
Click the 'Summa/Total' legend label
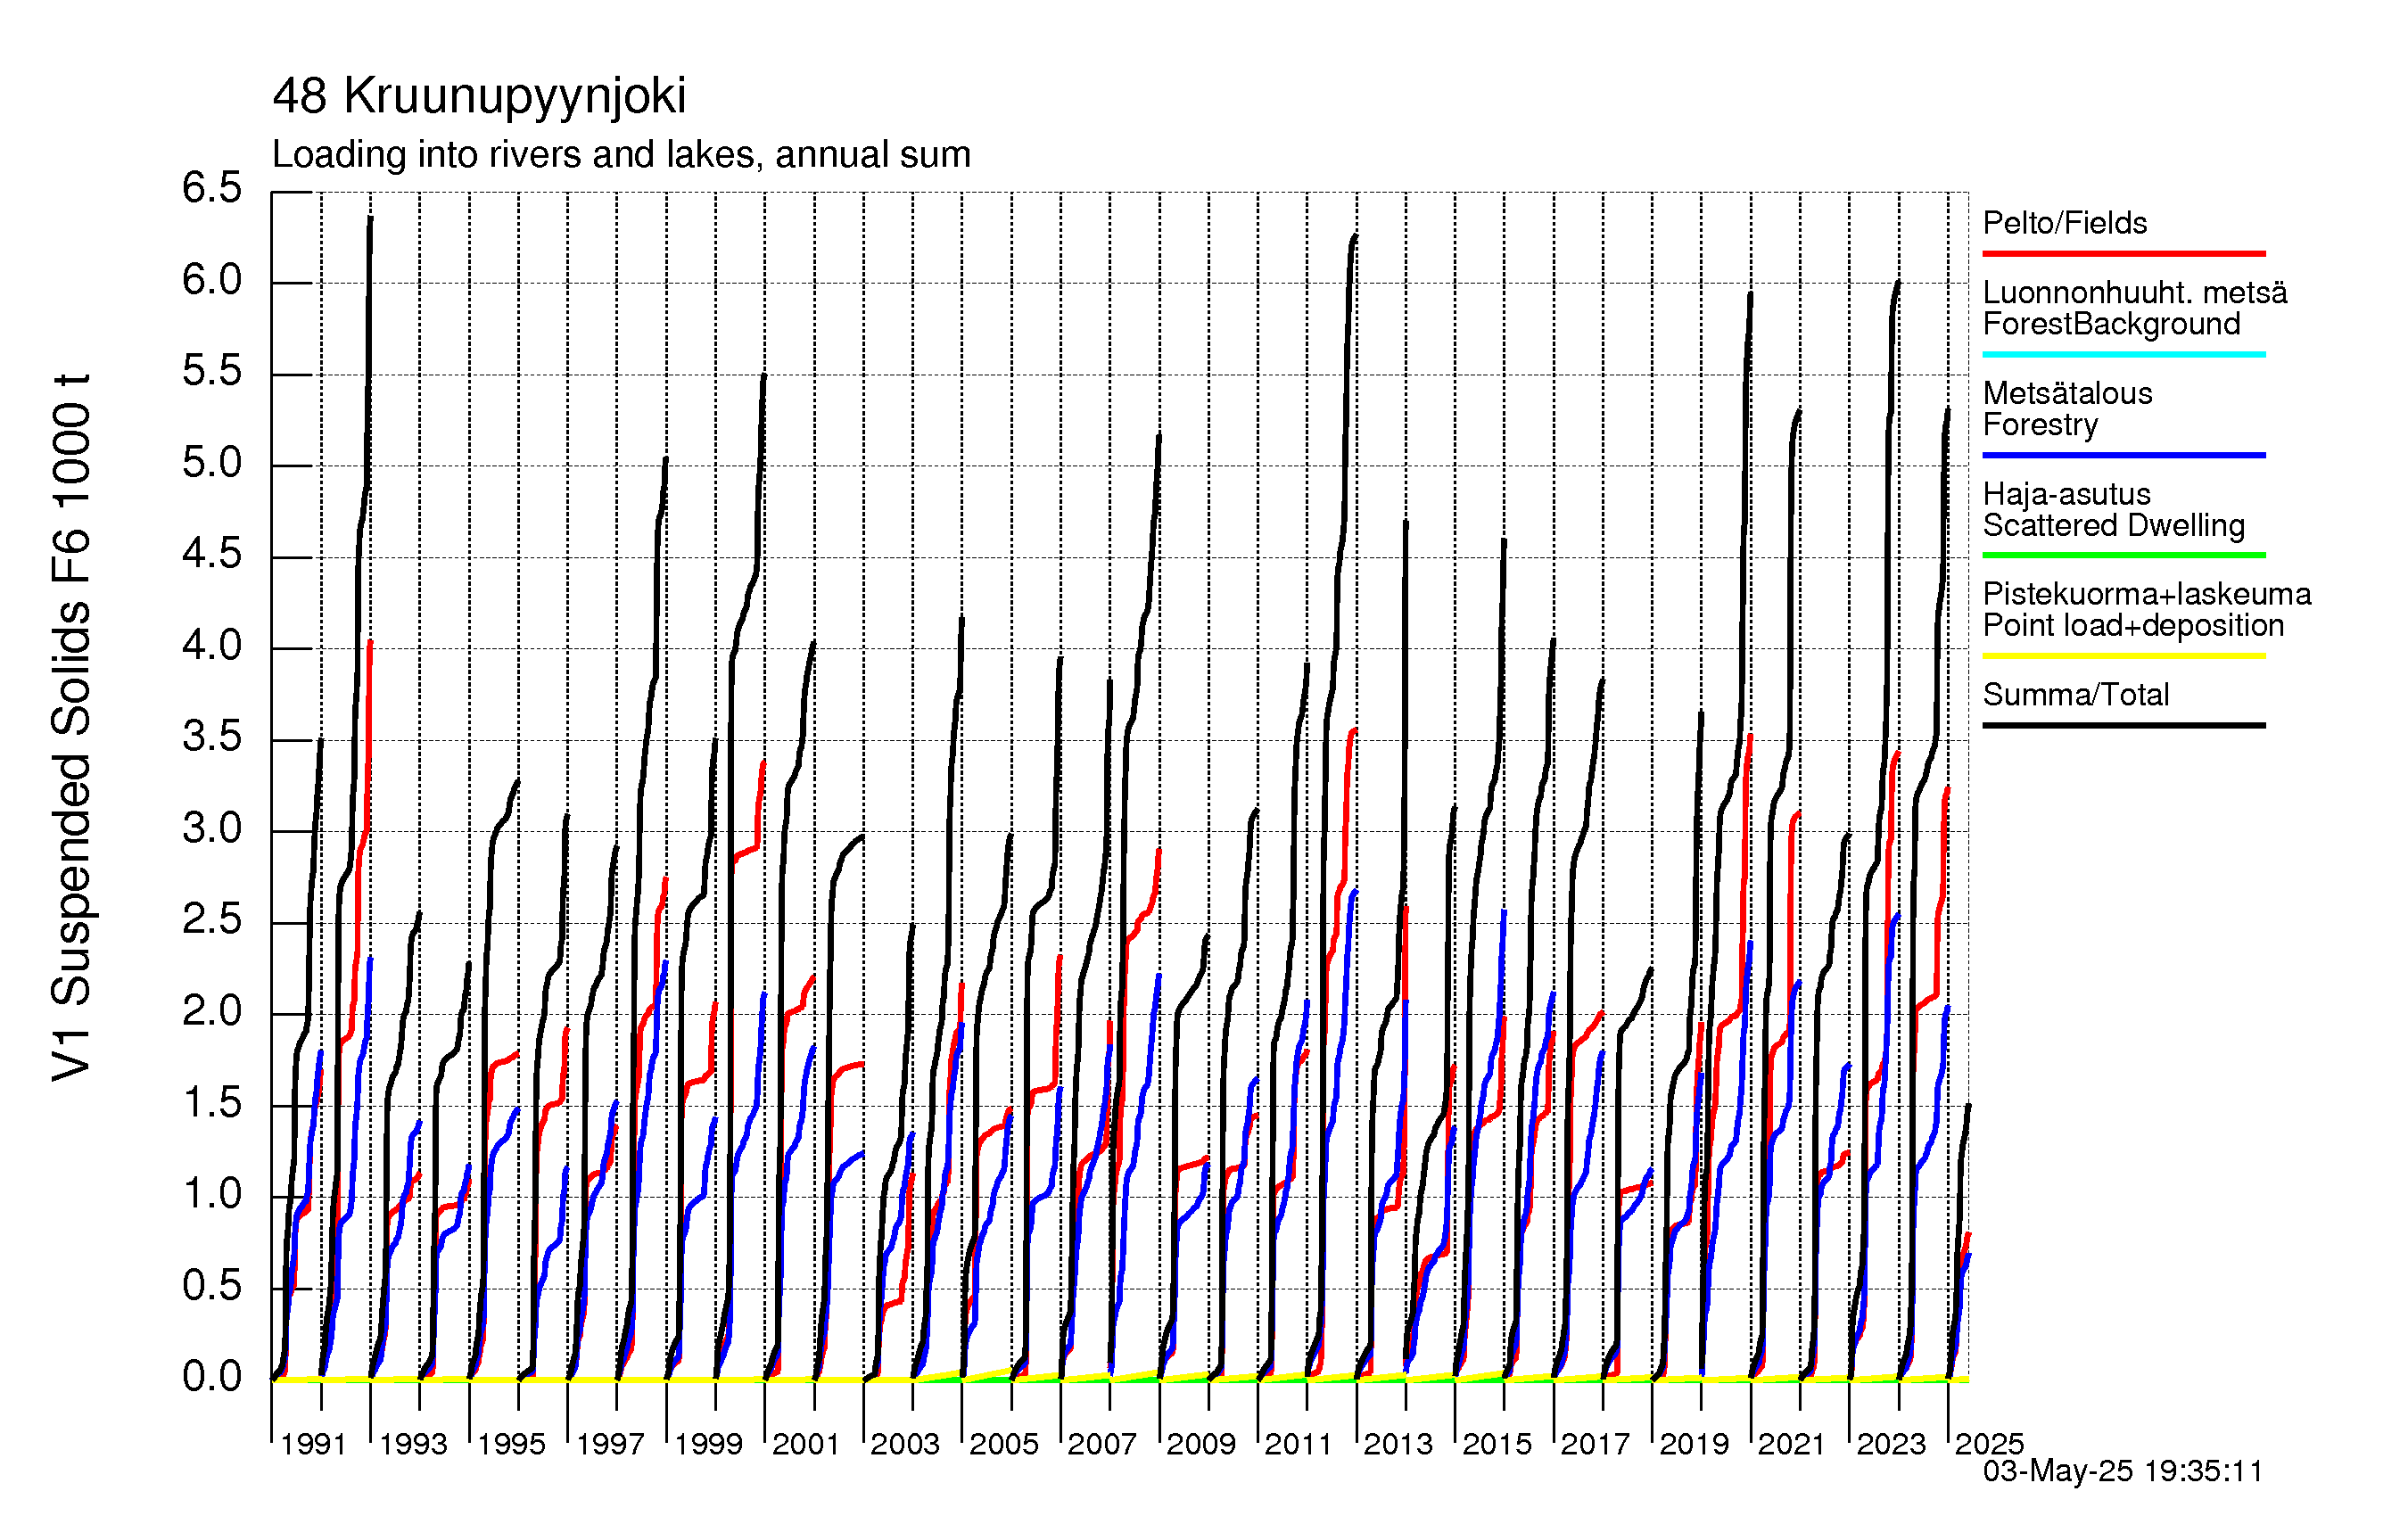pyautogui.click(x=2076, y=694)
